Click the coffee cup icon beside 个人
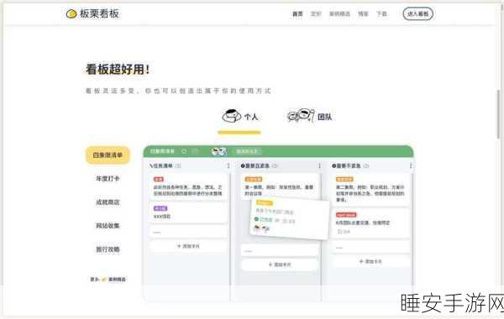The width and height of the screenshot is (504, 319). pyautogui.click(x=232, y=116)
